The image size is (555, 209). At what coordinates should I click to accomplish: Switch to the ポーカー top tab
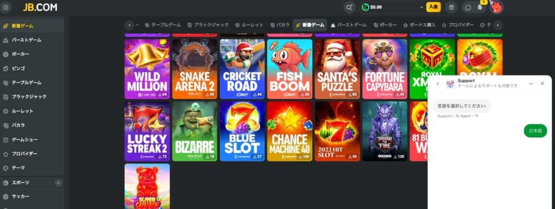[x=385, y=25]
